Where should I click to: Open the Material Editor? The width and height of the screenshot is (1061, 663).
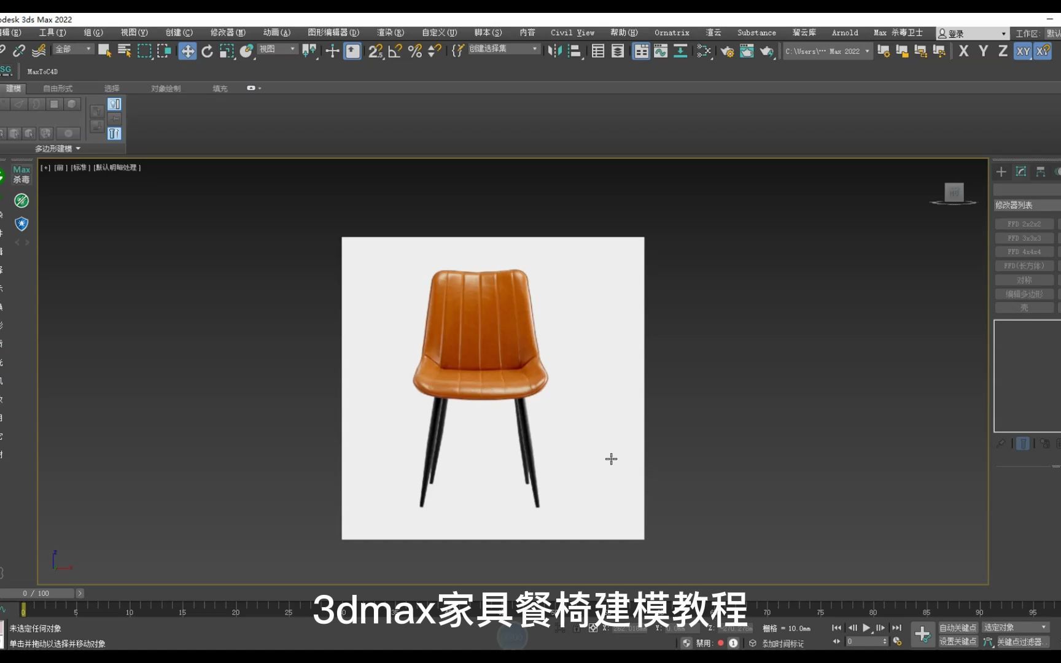coord(704,52)
